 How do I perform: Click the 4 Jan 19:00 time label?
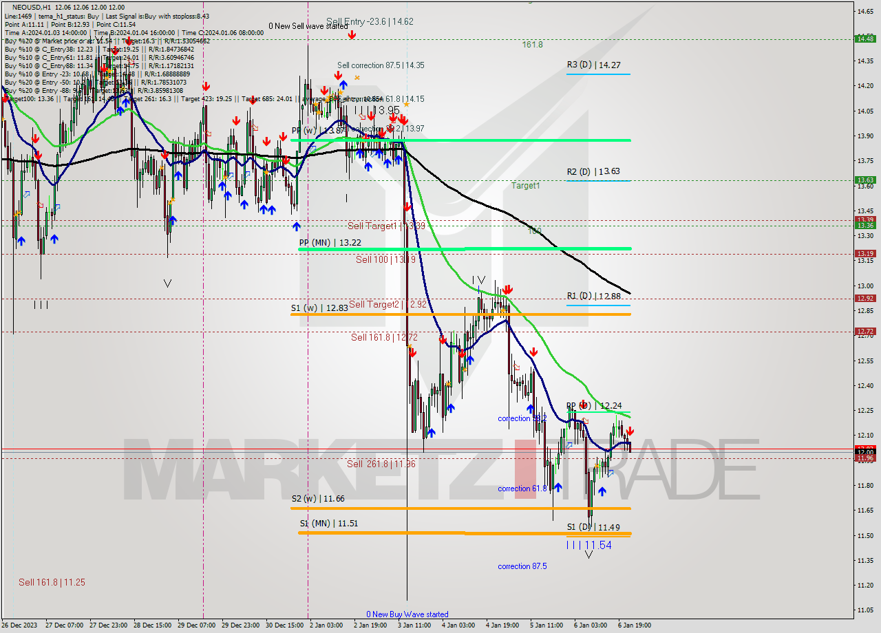point(502,625)
